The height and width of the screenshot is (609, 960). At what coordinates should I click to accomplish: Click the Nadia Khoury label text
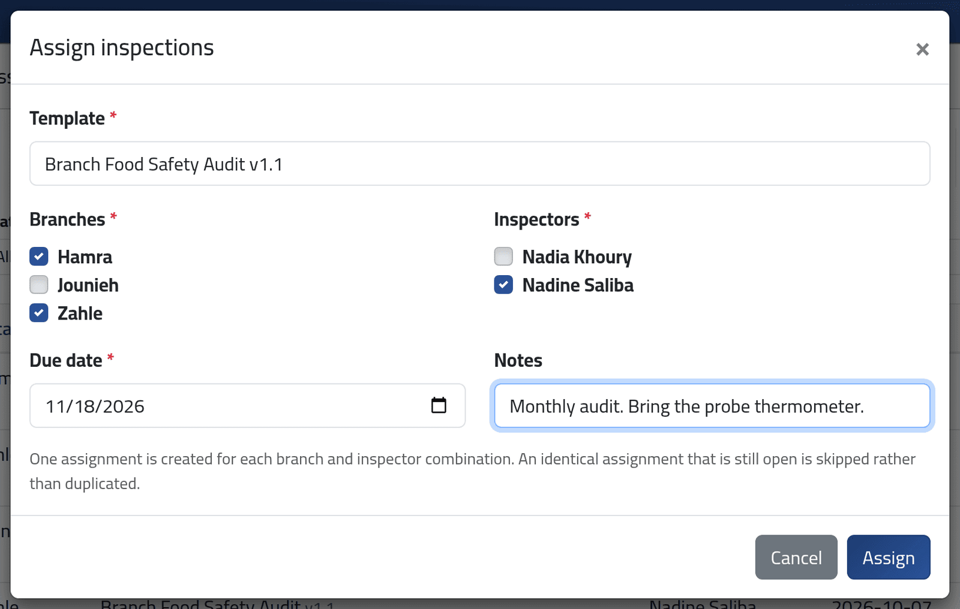tap(577, 257)
